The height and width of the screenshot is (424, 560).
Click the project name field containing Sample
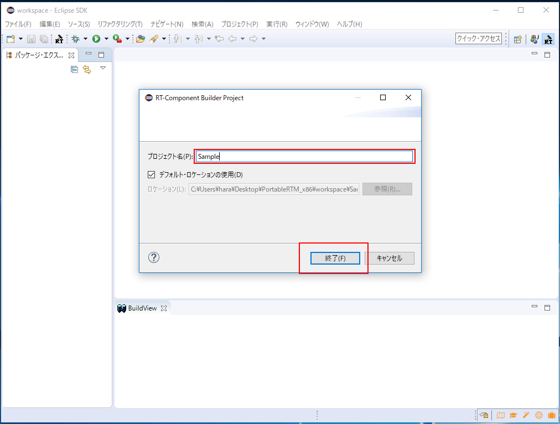coord(304,157)
